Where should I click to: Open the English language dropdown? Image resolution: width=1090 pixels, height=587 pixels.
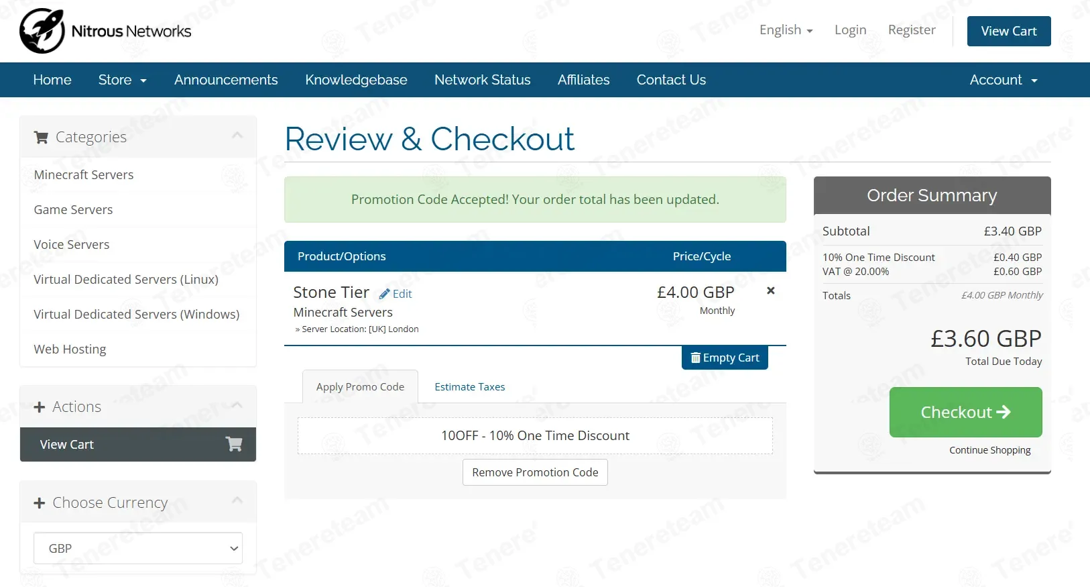click(786, 30)
